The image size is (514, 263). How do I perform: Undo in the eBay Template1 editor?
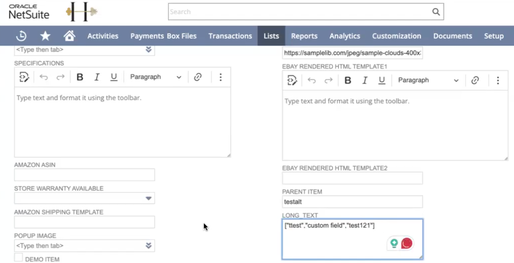click(x=312, y=80)
